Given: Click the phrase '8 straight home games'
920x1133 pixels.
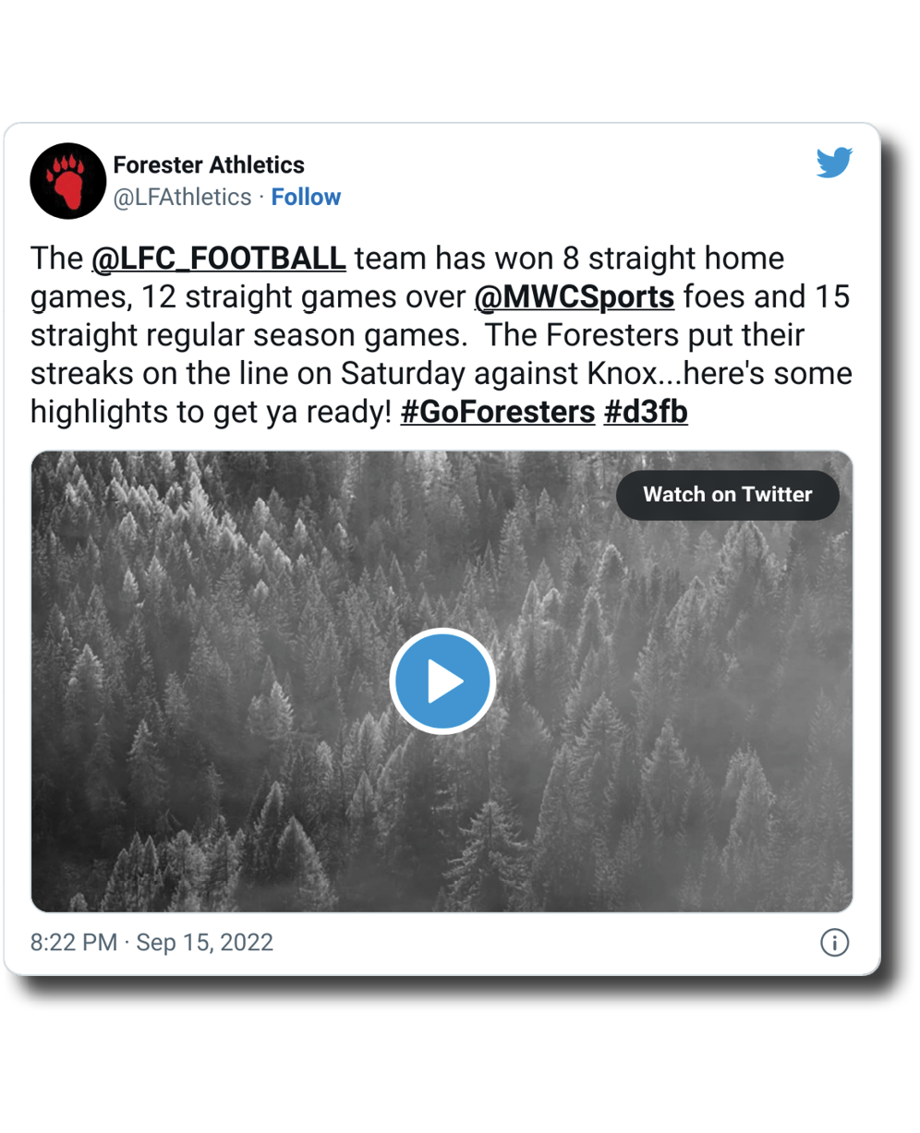Looking at the screenshot, I should 407,277.
